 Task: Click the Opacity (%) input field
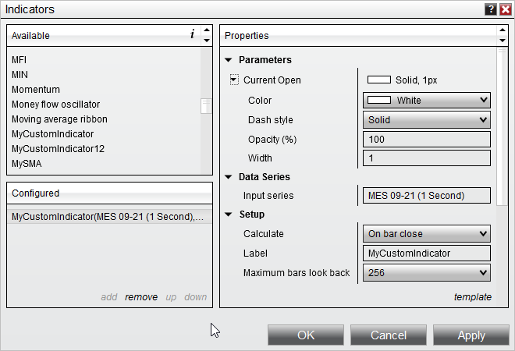point(426,140)
